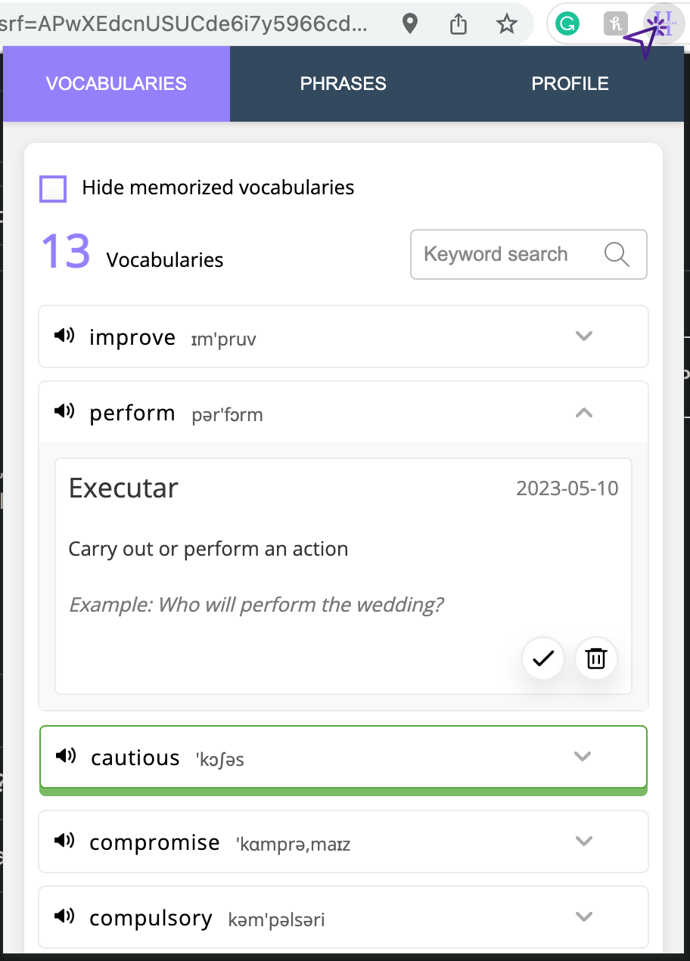Collapse the perform entry chevron
The width and height of the screenshot is (690, 961).
[583, 412]
